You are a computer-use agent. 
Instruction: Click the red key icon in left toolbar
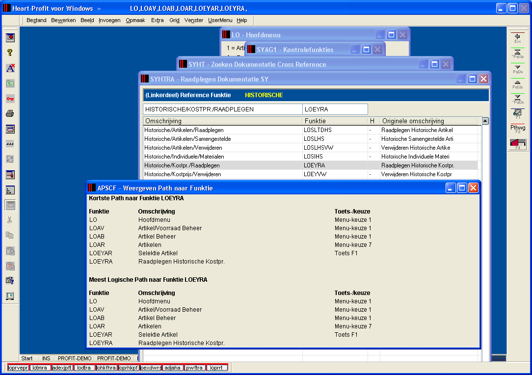tap(10, 99)
